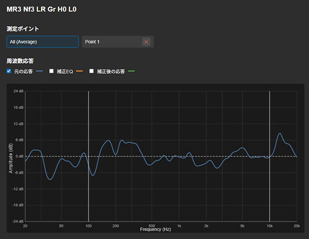The height and width of the screenshot is (239, 309).
Task: Click the curve's deepest dip between 20 and 50 Hz
Action: (49, 179)
